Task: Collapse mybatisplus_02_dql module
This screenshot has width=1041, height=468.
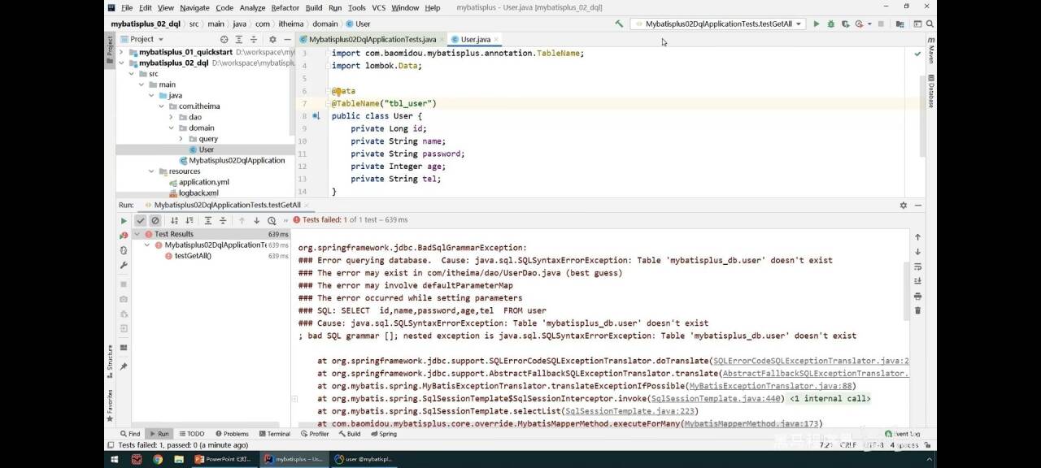Action: [x=122, y=63]
